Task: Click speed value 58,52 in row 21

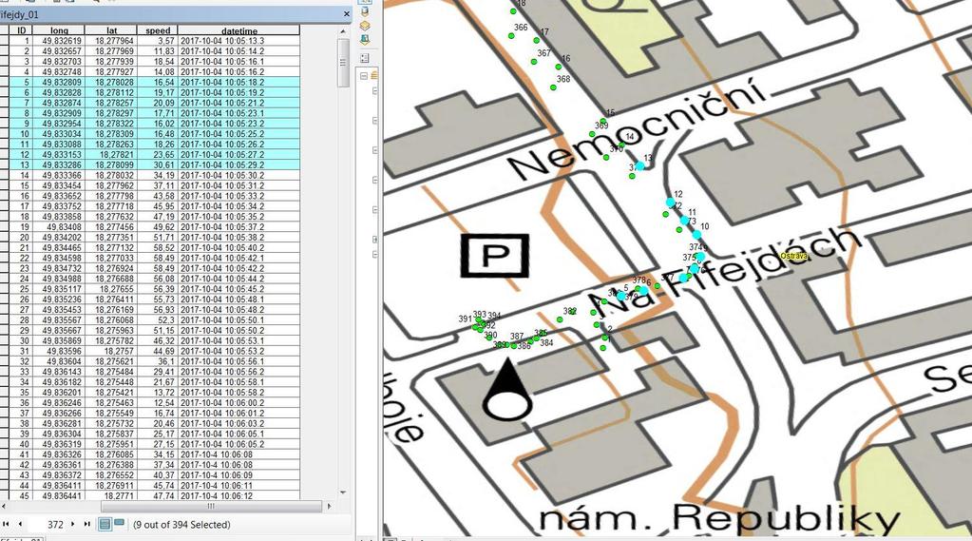Action: (158, 247)
